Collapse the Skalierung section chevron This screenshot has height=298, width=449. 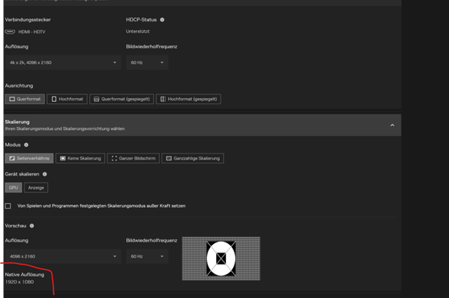tap(392, 125)
